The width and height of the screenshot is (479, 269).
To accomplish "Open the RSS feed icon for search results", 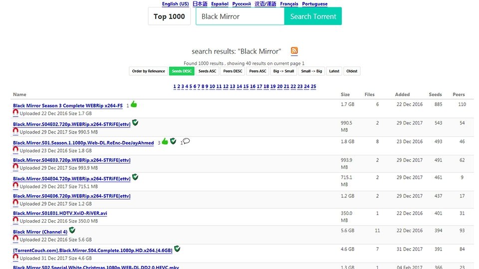I will click(x=294, y=51).
